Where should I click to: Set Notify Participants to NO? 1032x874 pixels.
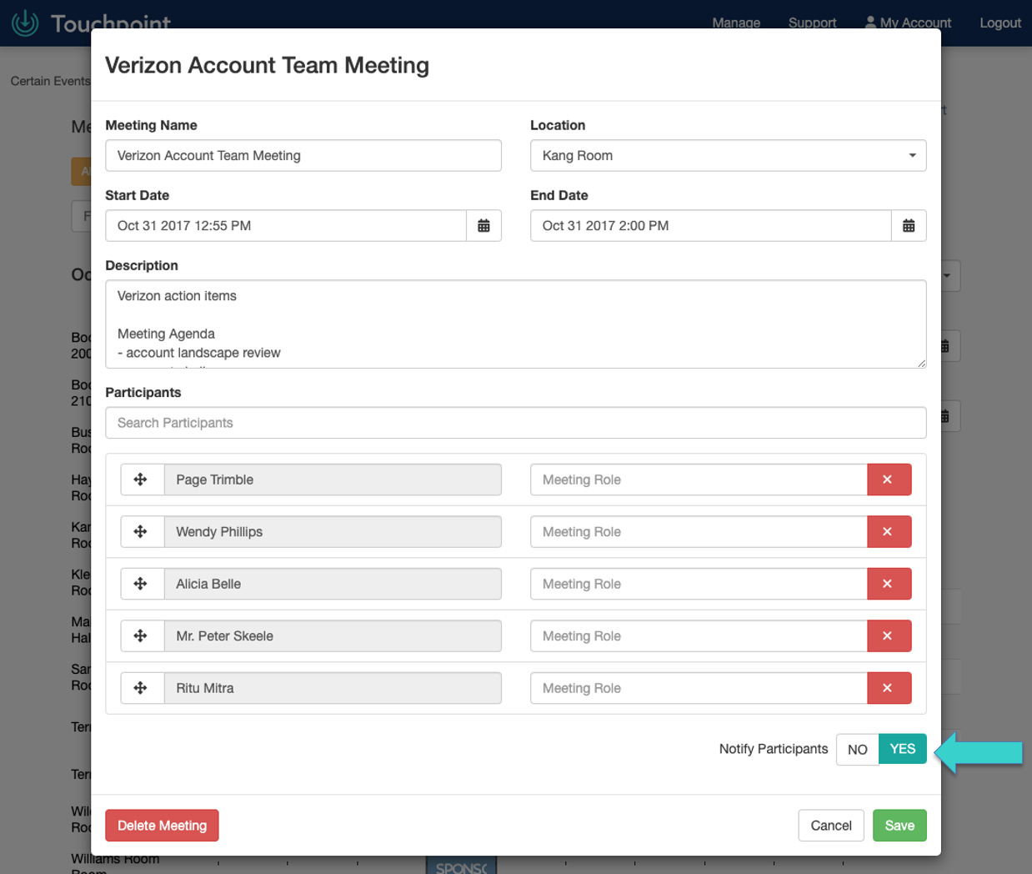click(857, 749)
